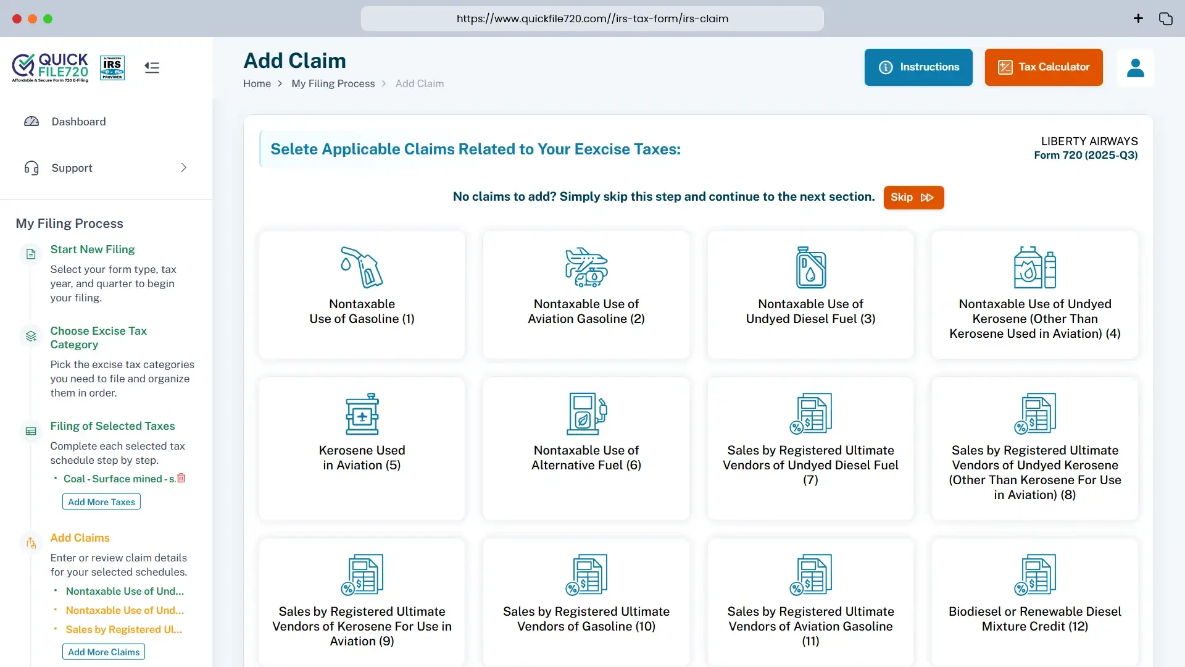
Task: Click the Alternative Fuel pump icon
Action: 586,414
